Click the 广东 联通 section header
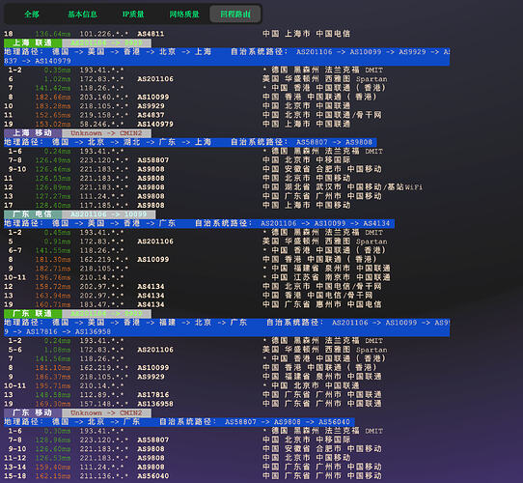Viewport: 523px width, 483px height. coord(33,313)
